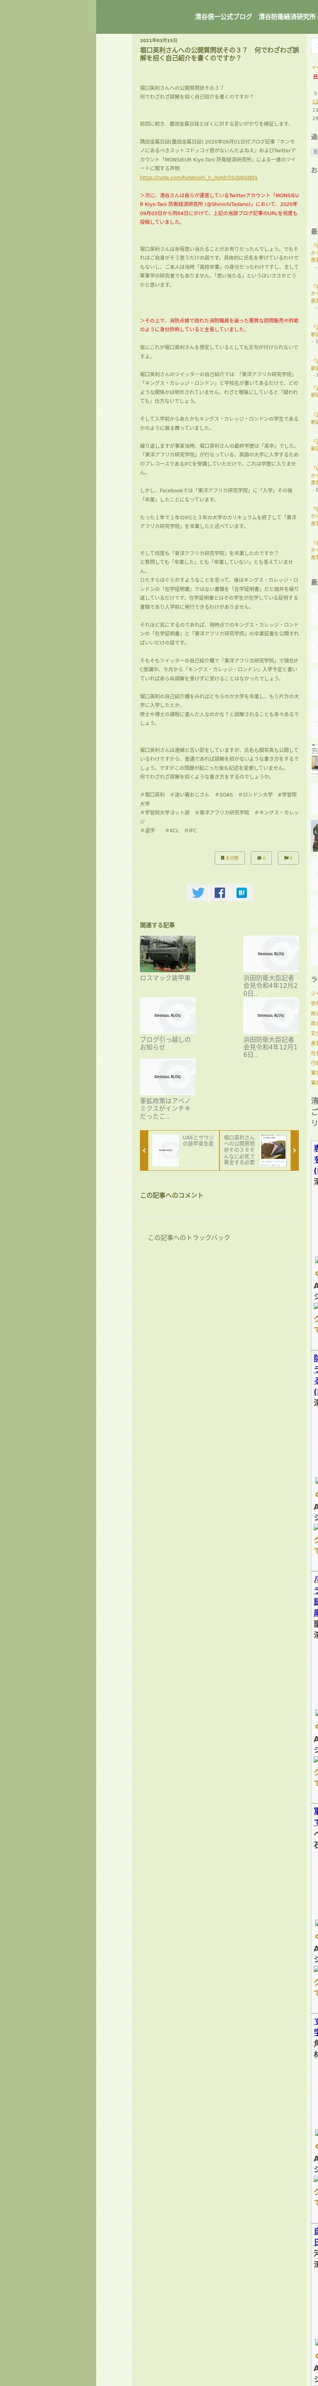Click the 関連する記事 heading

pyautogui.click(x=158, y=925)
